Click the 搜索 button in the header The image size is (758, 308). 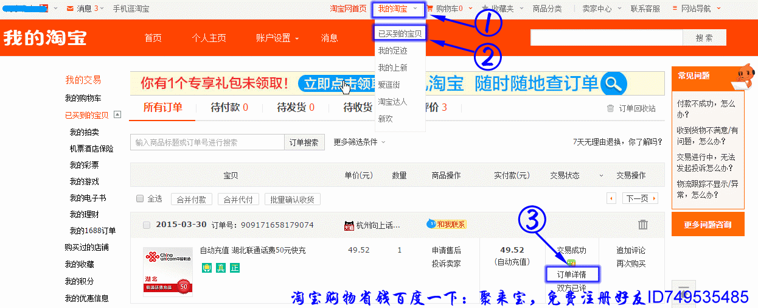point(704,38)
